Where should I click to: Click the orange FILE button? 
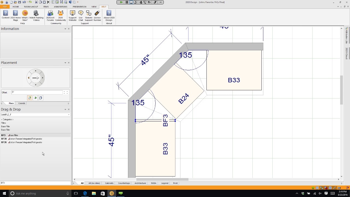(x=5, y=7)
